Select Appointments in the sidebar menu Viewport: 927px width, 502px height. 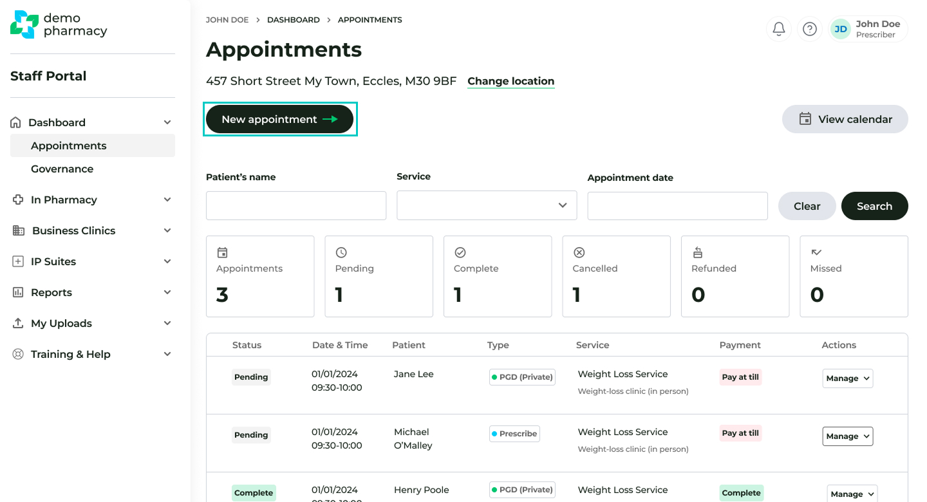click(68, 145)
